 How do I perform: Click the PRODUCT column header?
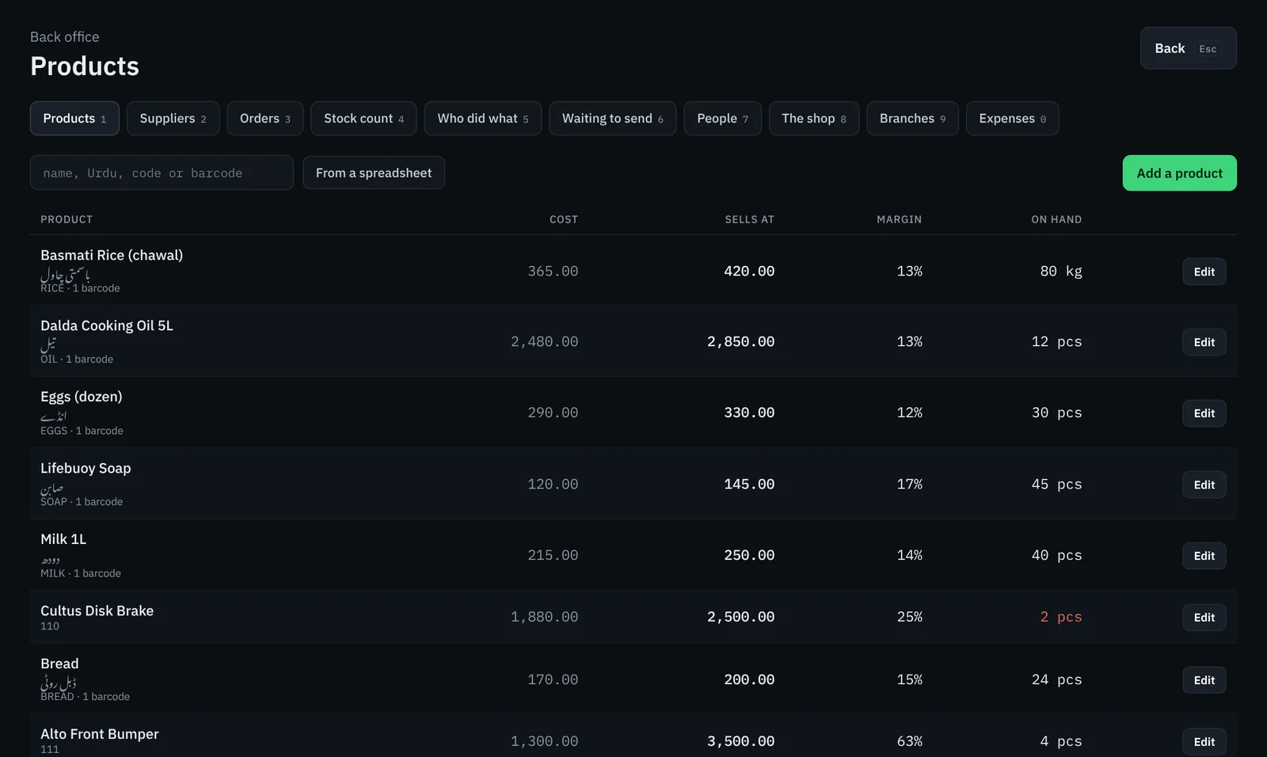(x=67, y=219)
